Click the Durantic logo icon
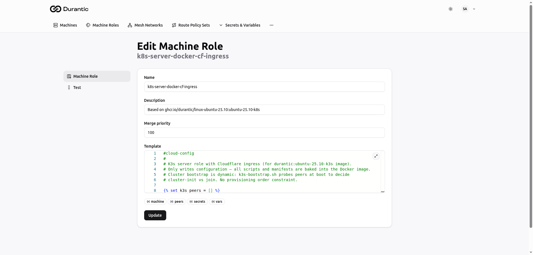 tap(55, 9)
